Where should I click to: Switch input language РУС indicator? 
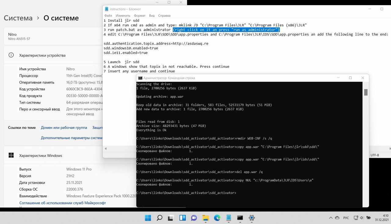coord(346,218)
